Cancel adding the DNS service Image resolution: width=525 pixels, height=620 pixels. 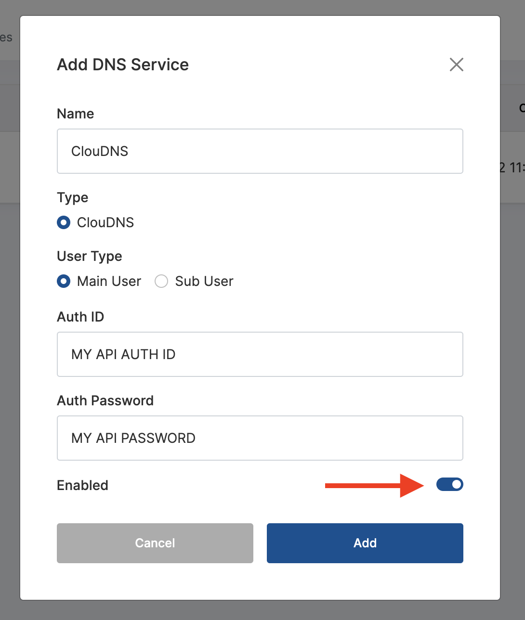pyautogui.click(x=155, y=543)
